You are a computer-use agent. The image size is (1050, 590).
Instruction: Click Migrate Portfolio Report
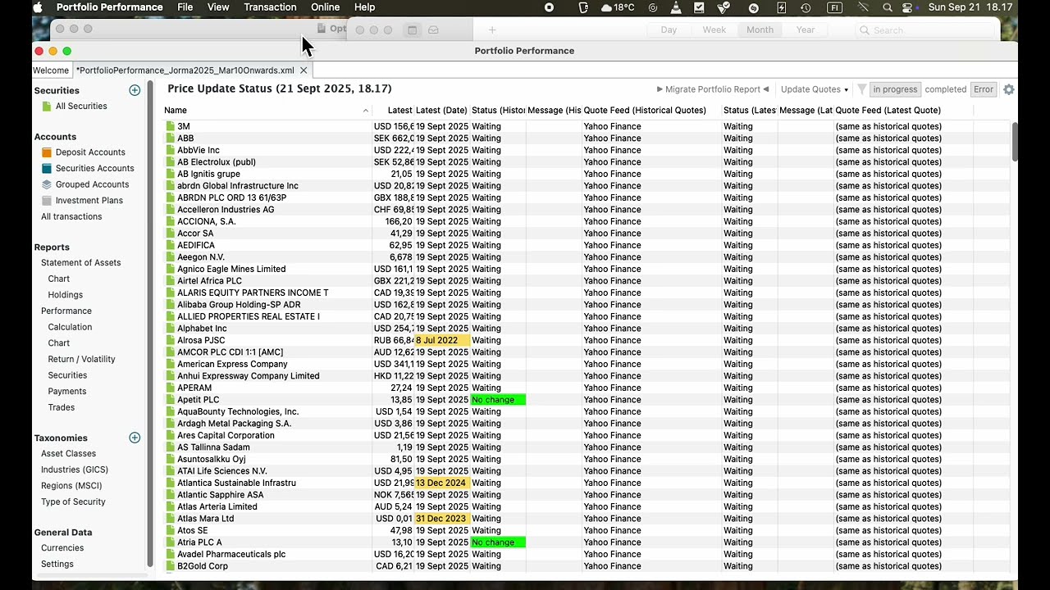pos(713,89)
